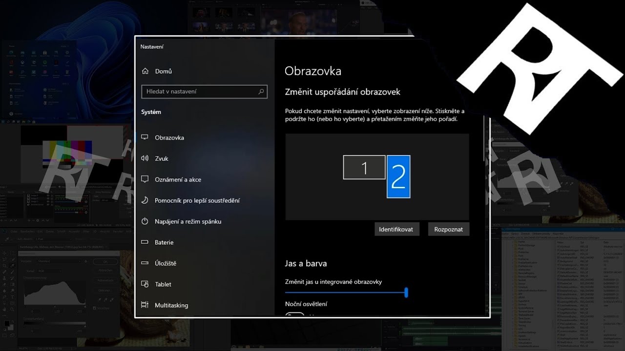Screen dimensions: 625x351
Task: Click the Nastavení window title
Action: [x=152, y=47]
